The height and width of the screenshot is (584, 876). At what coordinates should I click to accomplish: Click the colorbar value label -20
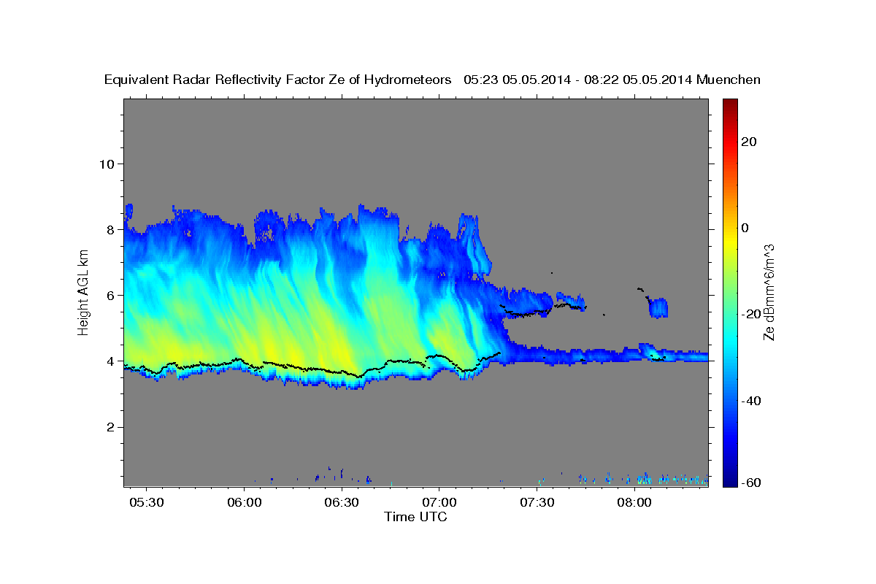752,314
